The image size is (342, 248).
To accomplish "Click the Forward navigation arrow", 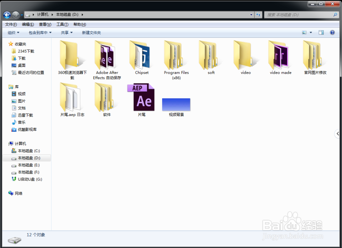I will tap(15, 15).
